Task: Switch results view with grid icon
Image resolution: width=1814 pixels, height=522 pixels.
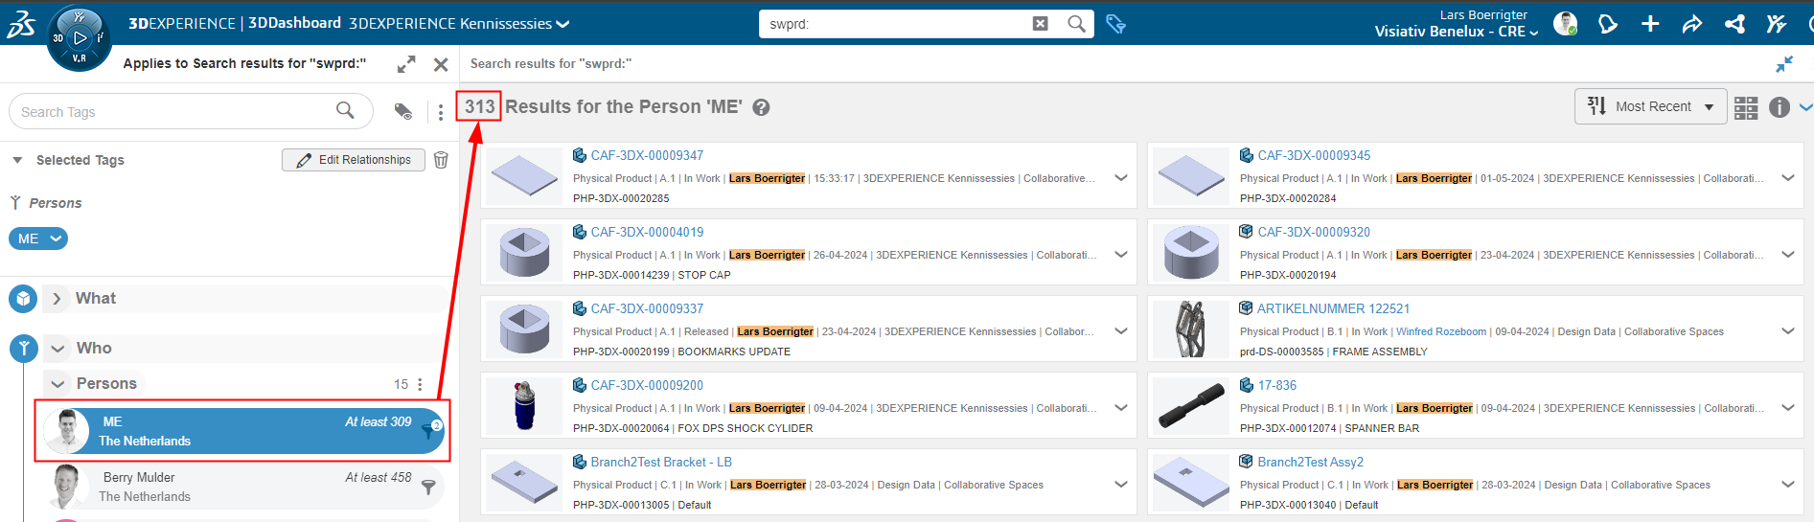Action: point(1746,107)
